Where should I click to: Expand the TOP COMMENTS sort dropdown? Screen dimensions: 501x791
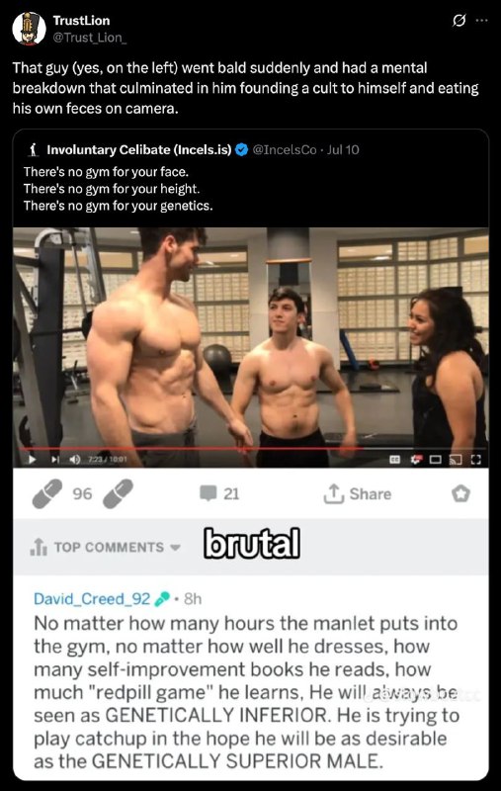[x=105, y=547]
